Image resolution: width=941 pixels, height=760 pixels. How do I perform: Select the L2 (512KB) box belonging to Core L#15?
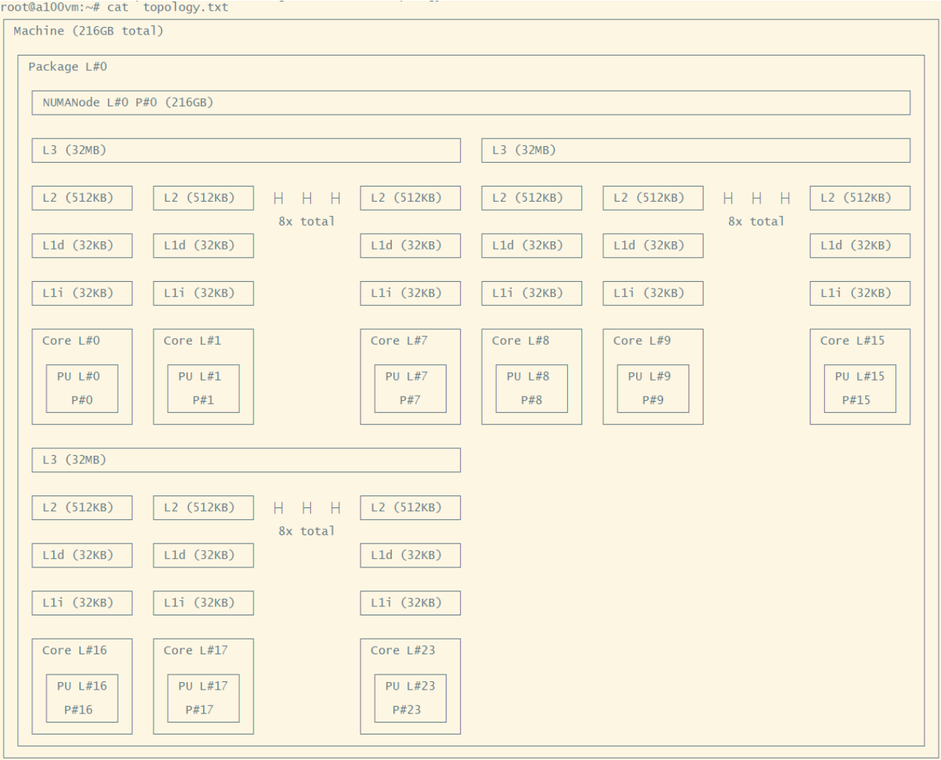[860, 198]
